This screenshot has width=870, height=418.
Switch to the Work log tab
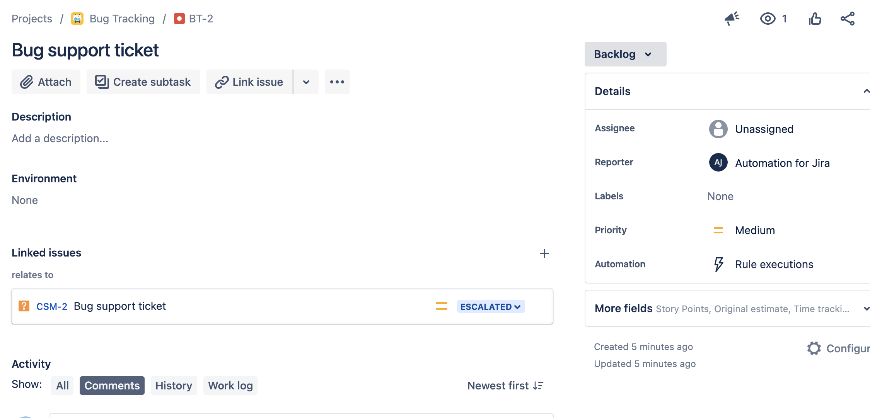pyautogui.click(x=230, y=386)
